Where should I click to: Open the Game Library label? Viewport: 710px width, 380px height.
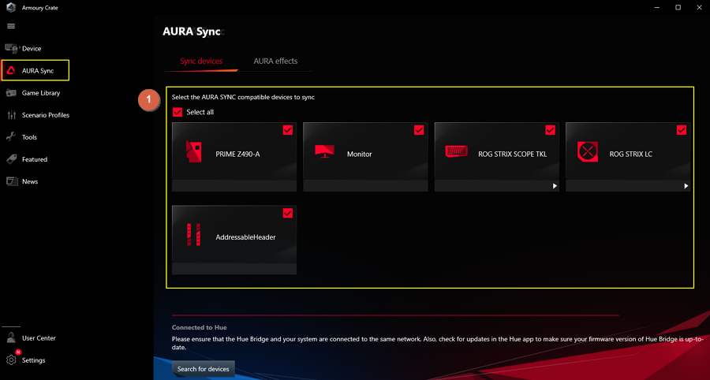click(x=41, y=93)
